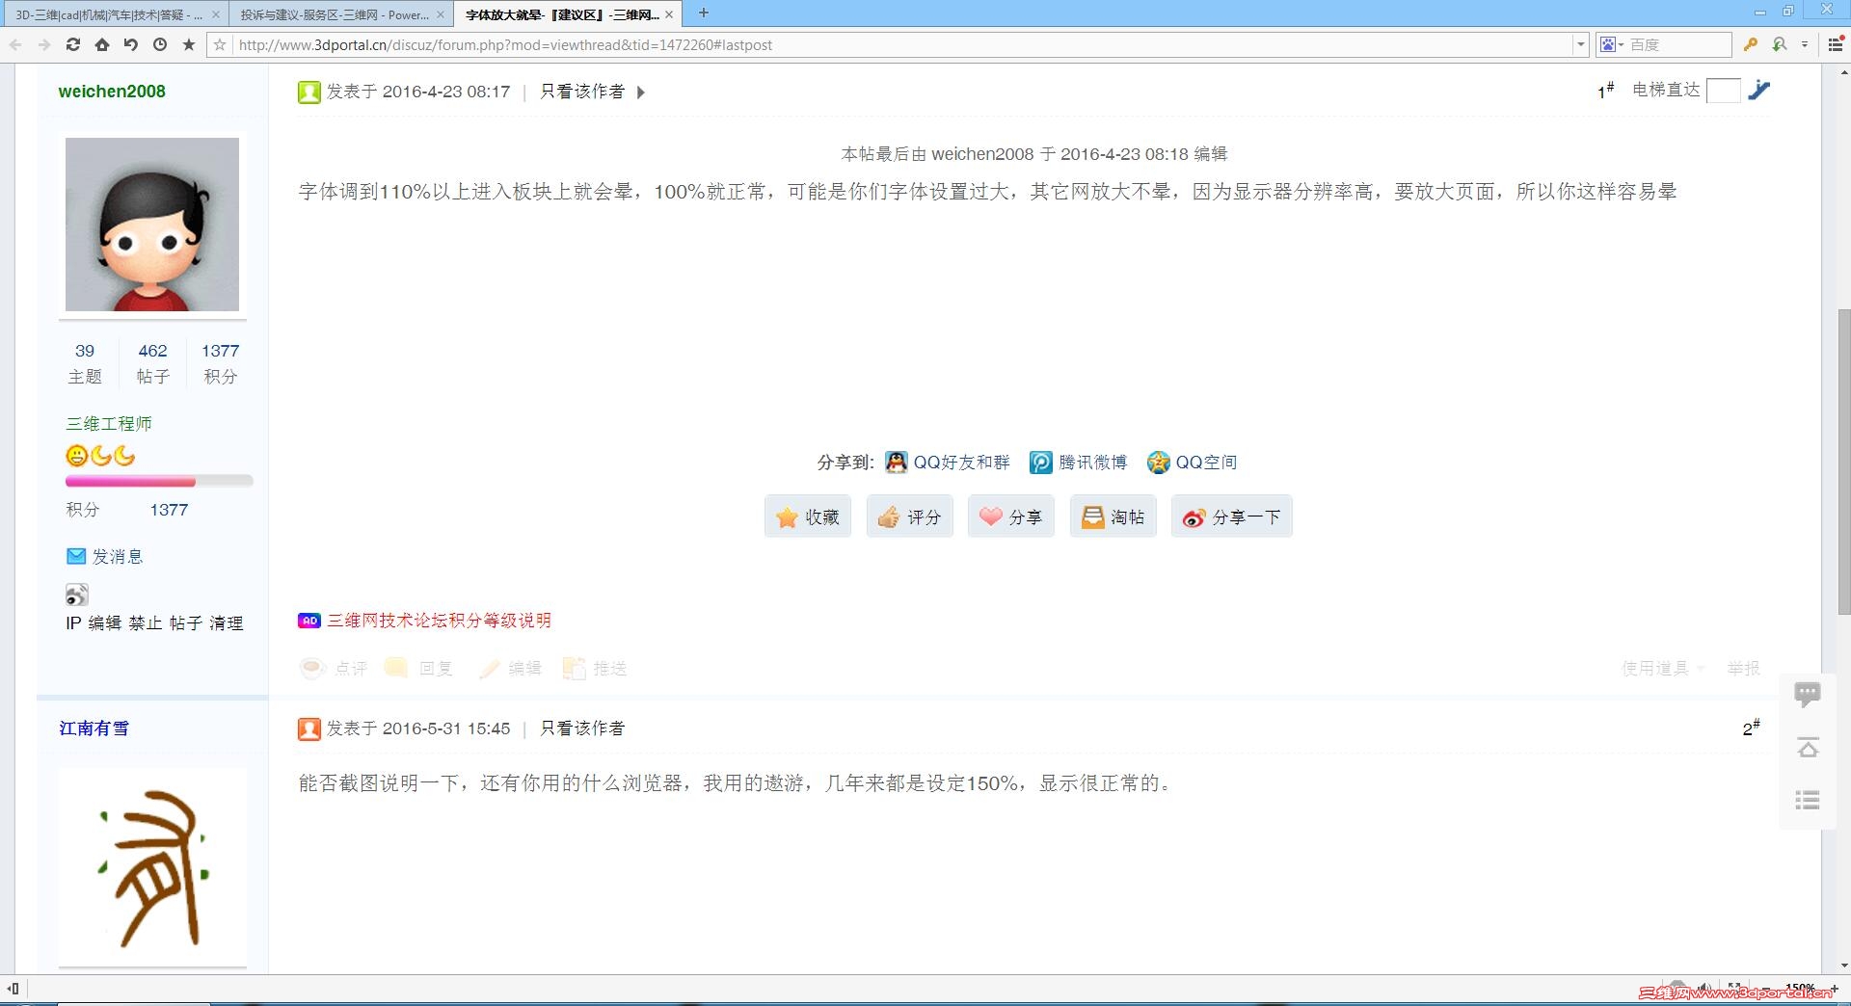Click the vertical scrollbar thumb
1851x1006 pixels.
1843,462
